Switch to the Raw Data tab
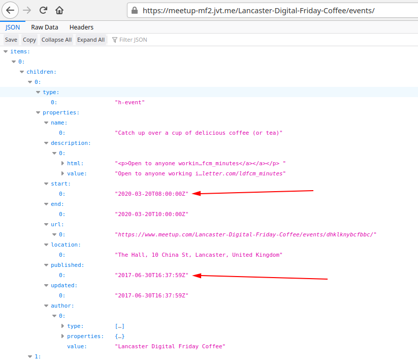The image size is (418, 363). click(45, 27)
